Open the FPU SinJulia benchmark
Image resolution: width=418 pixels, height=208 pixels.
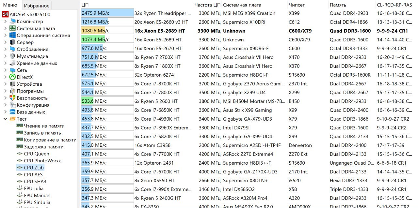[x=37, y=202]
